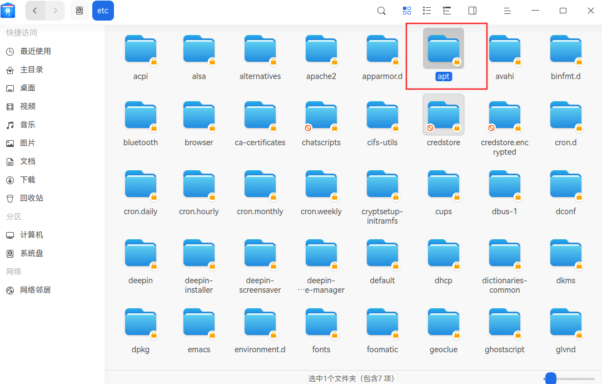
Task: Switch to icon grid view
Action: tap(406, 11)
